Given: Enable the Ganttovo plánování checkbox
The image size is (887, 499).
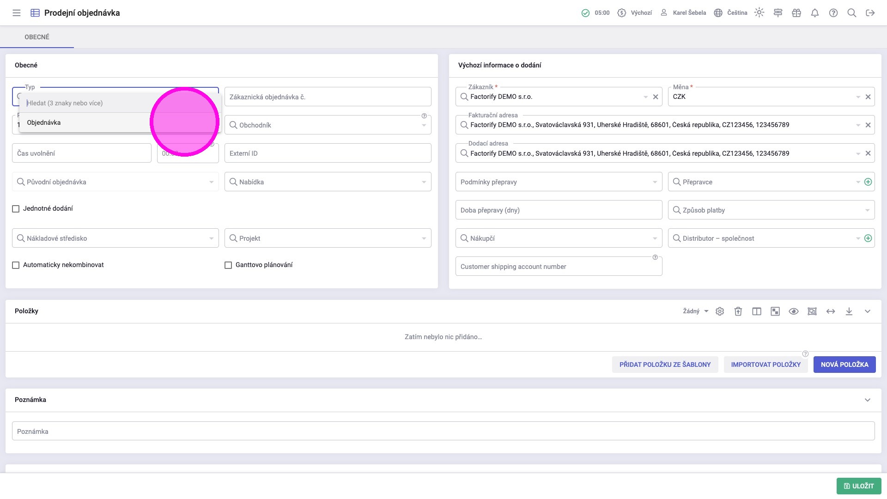Looking at the screenshot, I should tap(228, 265).
